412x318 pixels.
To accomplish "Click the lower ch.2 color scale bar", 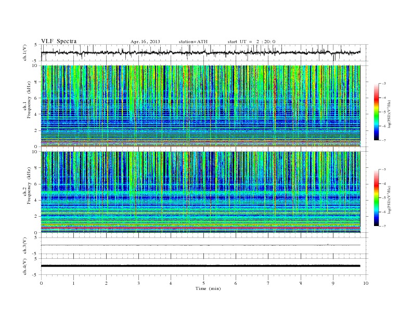I will pos(376,197).
